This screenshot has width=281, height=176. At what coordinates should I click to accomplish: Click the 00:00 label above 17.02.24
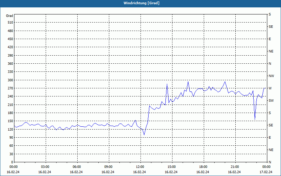tap(267, 167)
